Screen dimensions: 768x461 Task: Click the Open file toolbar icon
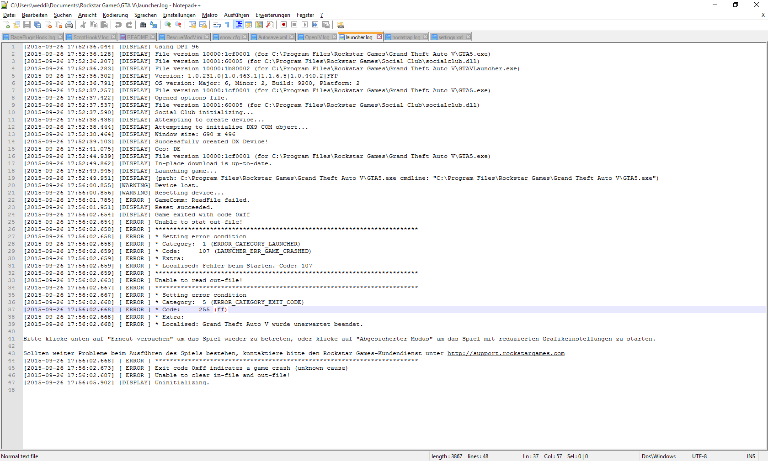(16, 25)
